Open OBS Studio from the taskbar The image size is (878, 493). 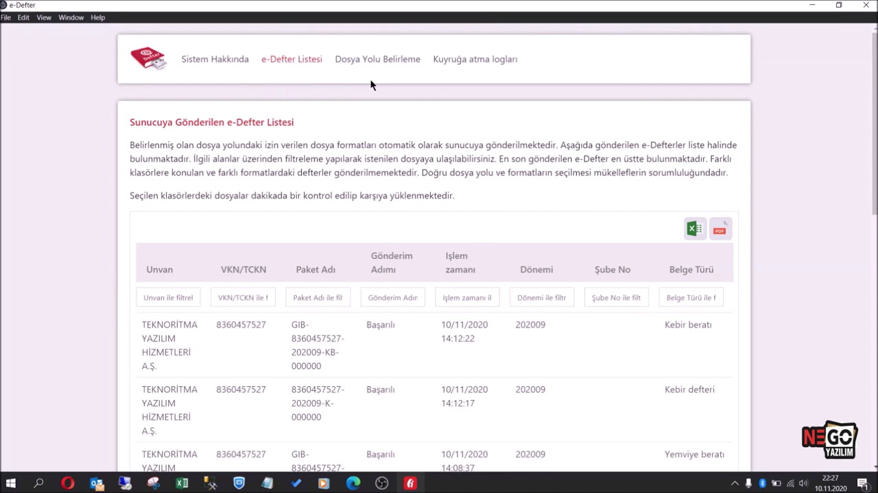pos(381,483)
